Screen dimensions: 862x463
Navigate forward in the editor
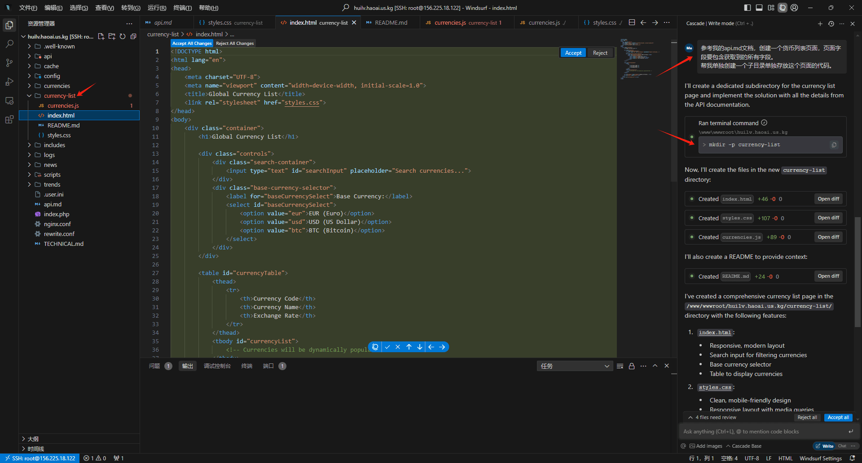coord(655,22)
